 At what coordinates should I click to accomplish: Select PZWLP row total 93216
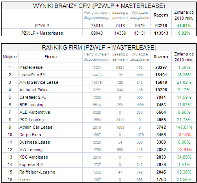(x=161, y=26)
